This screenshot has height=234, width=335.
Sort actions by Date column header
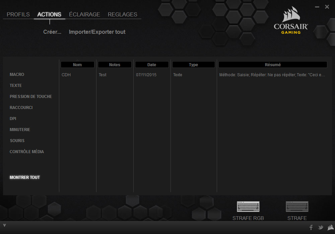click(x=152, y=65)
